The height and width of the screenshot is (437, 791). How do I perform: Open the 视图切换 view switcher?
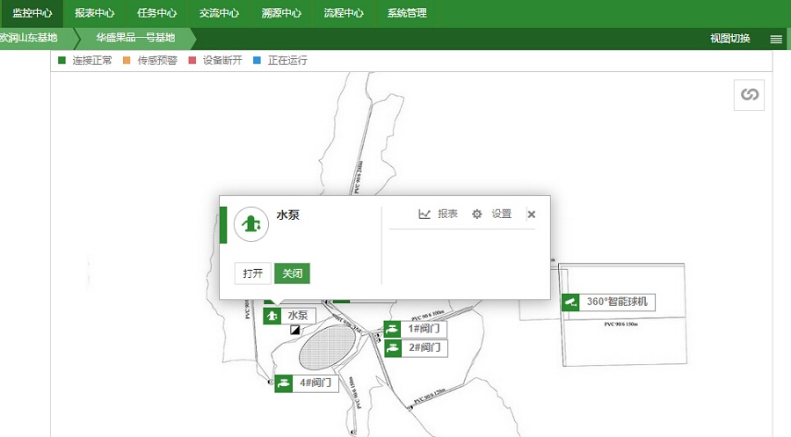(x=729, y=39)
